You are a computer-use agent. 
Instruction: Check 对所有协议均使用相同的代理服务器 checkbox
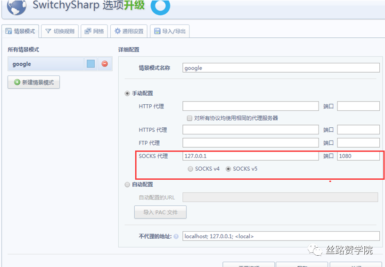tap(189, 118)
